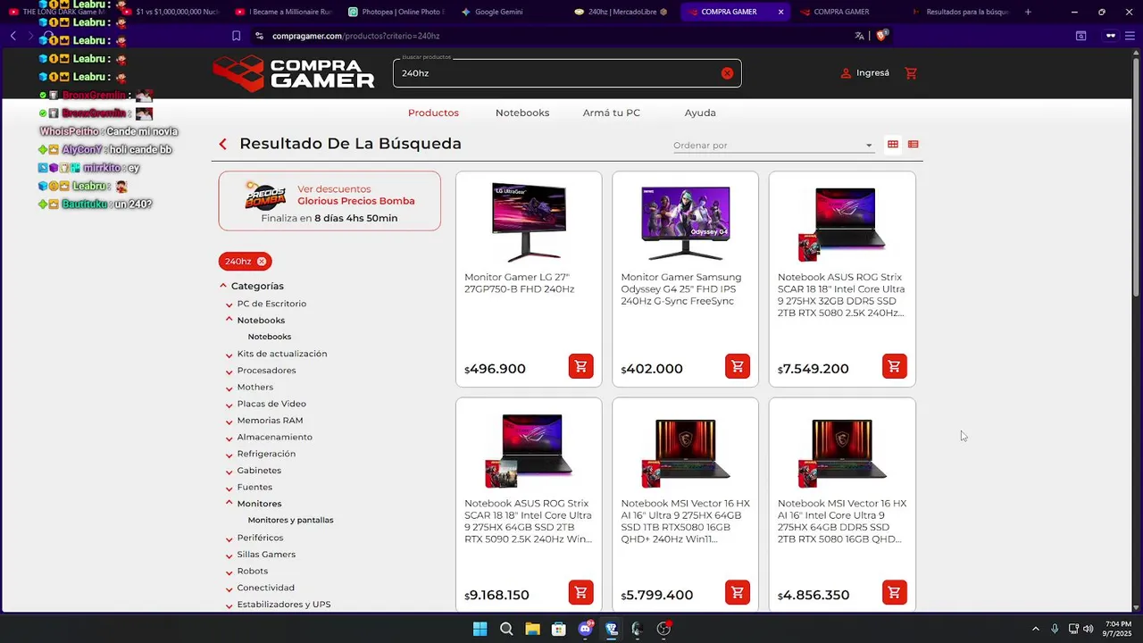Open taskbar Search
Viewport: 1143px width, 643px height.
click(506, 629)
